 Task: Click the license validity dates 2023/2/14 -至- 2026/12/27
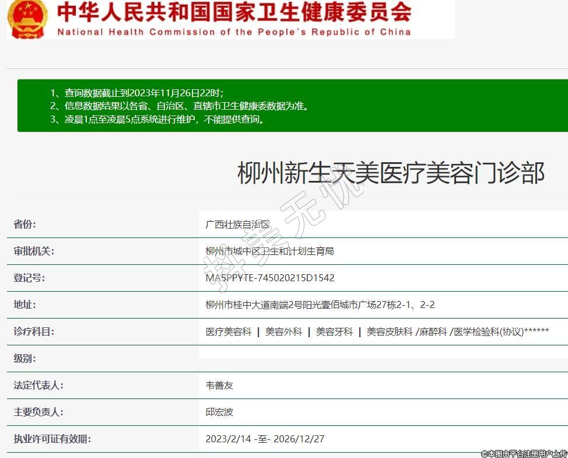click(265, 439)
